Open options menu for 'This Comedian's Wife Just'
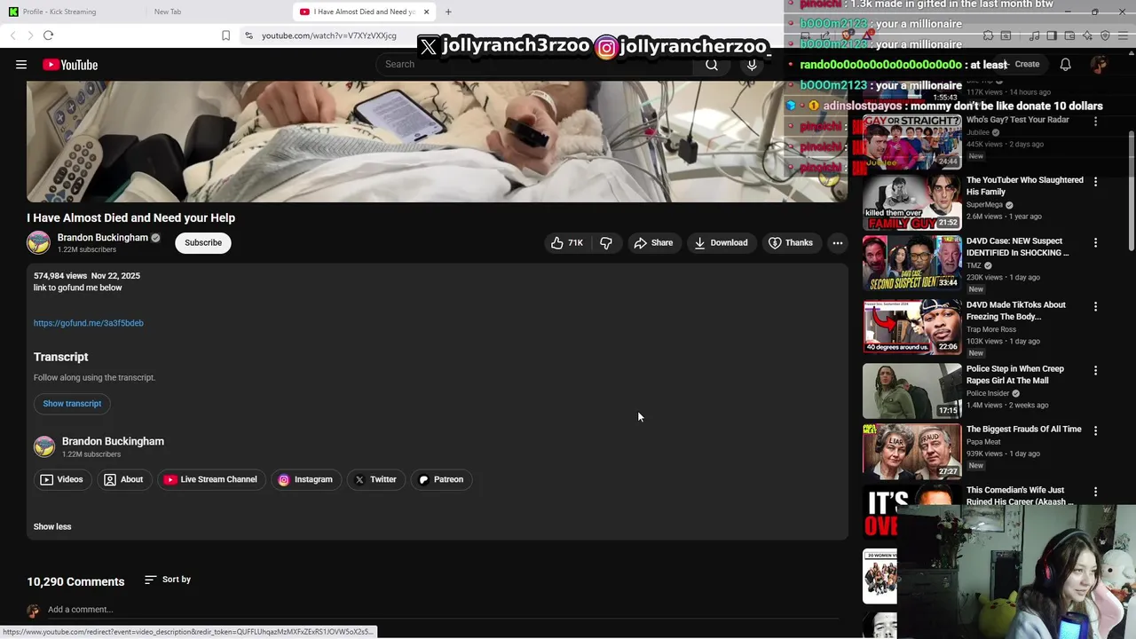Screen dimensions: 1136x639 point(1095,492)
